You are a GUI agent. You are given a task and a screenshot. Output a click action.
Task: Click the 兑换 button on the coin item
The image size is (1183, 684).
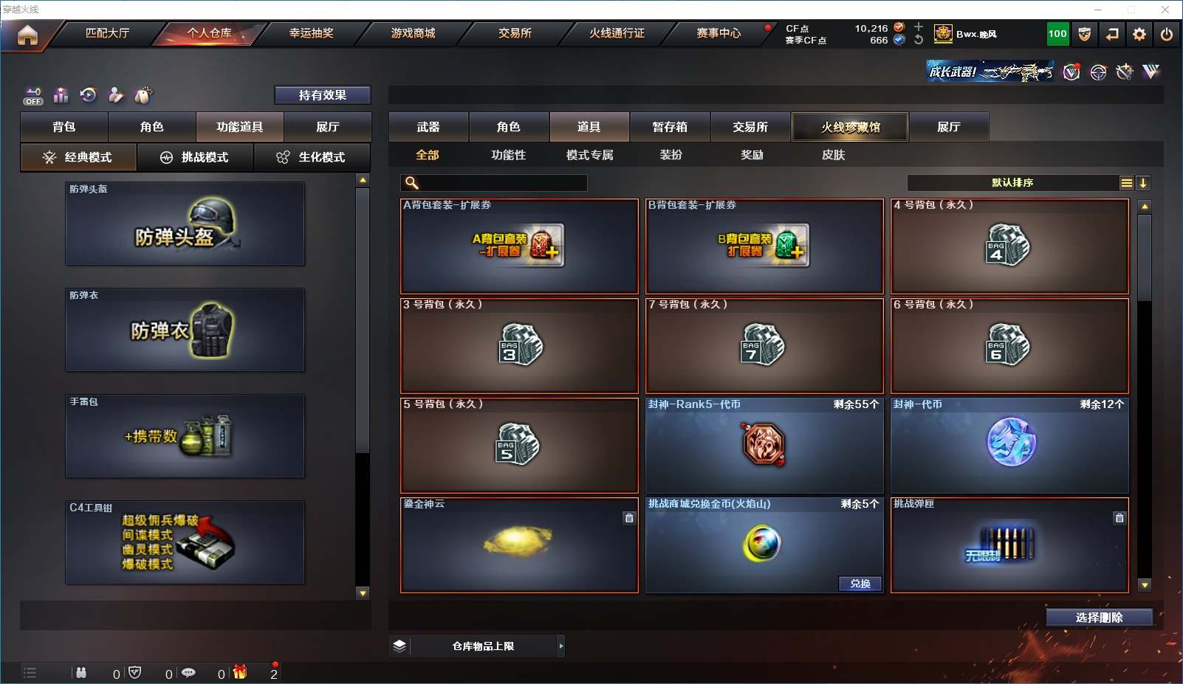pos(860,584)
